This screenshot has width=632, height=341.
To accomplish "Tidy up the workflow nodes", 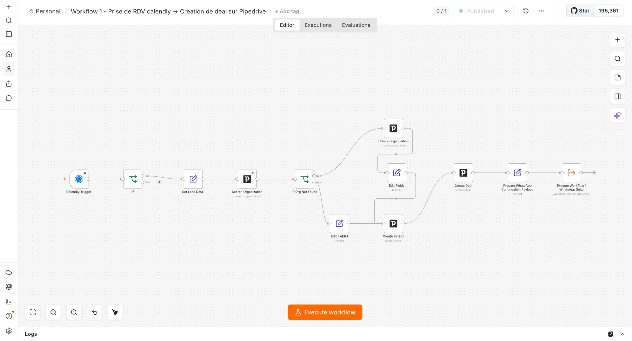I will click(115, 312).
